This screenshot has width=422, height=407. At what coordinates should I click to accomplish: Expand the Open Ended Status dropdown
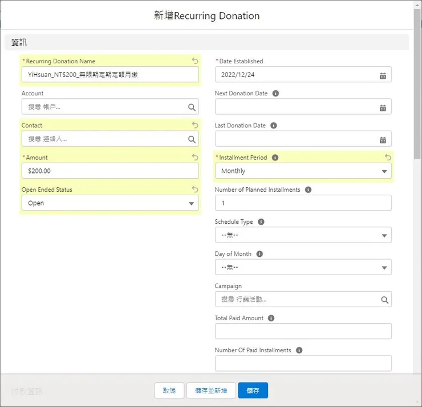pyautogui.click(x=110, y=203)
